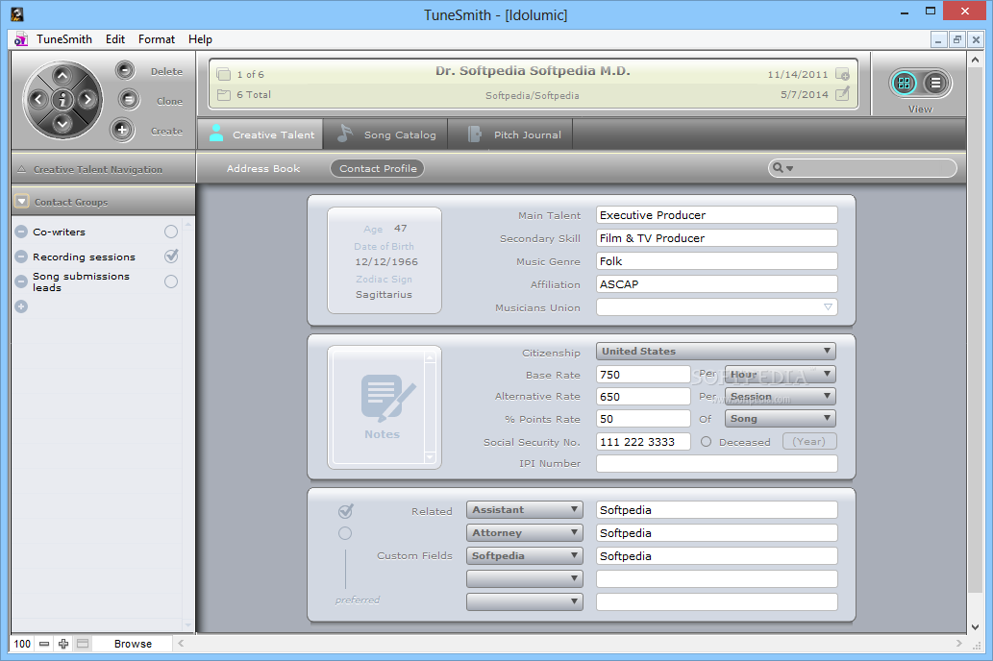Switch to grid view icon
The height and width of the screenshot is (661, 993).
click(904, 83)
